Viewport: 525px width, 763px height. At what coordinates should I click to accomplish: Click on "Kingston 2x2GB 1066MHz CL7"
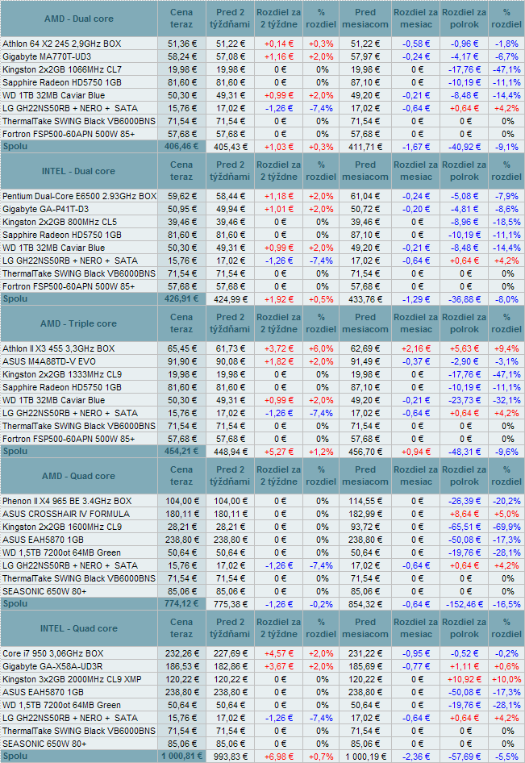(62, 69)
